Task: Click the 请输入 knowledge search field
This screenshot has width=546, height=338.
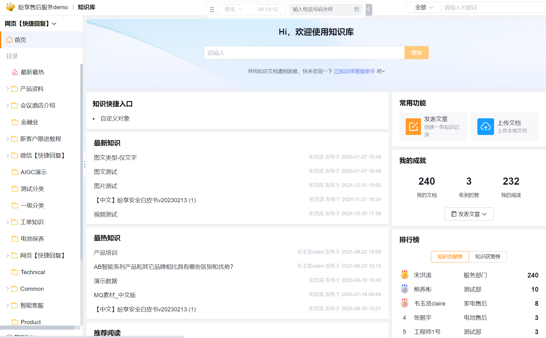Action: 304,53
